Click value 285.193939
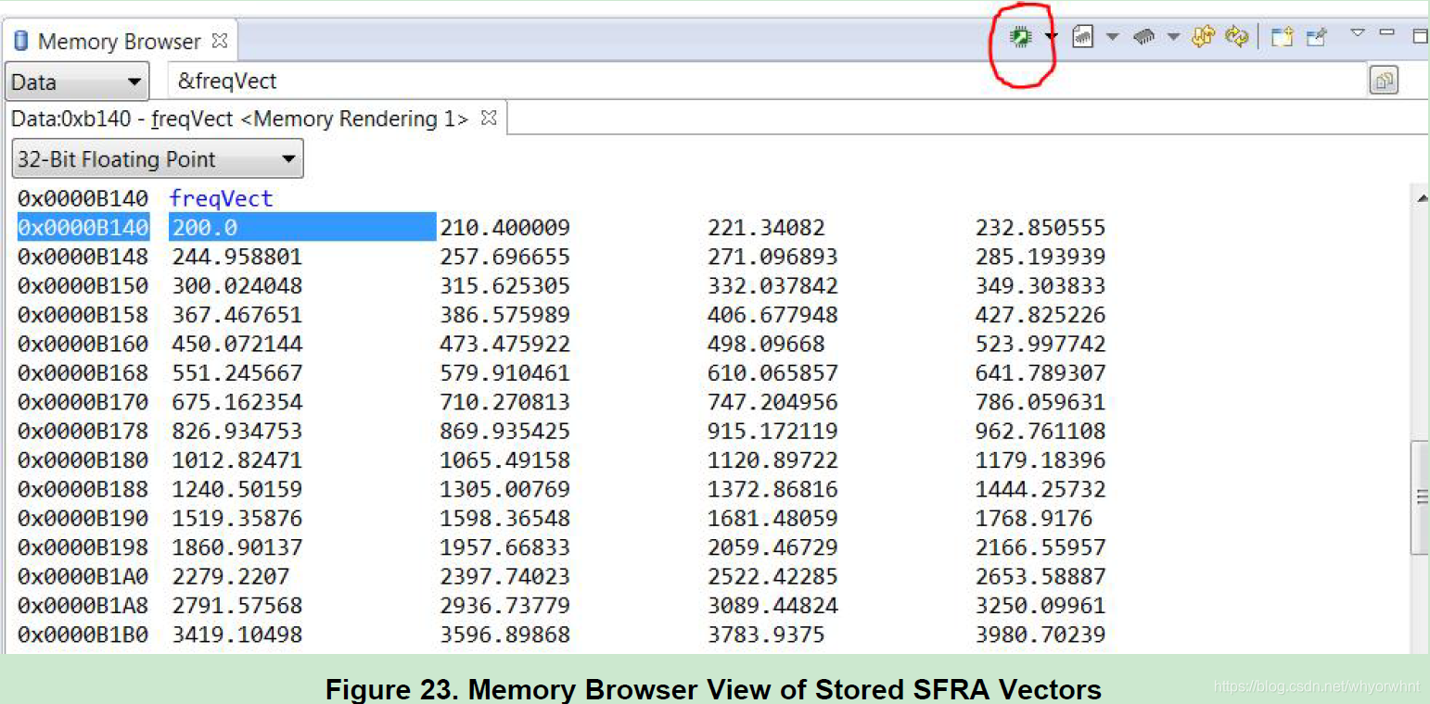 [1041, 257]
